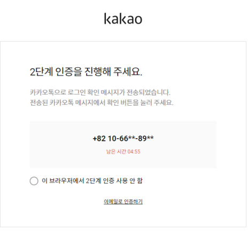Image resolution: width=249 pixels, height=231 pixels.
Task: Click the gray phone number info box
Action: click(x=123, y=145)
